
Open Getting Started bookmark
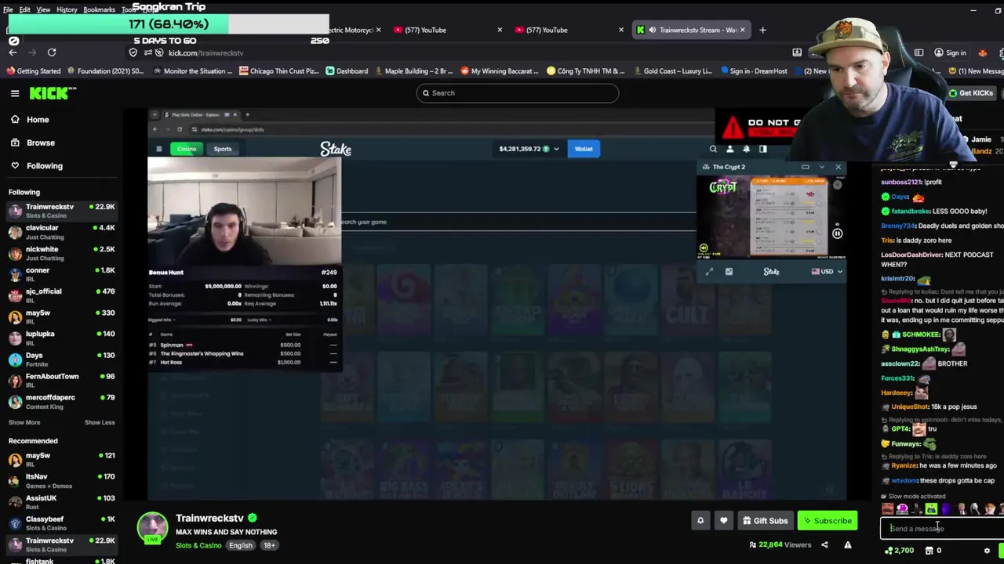[x=33, y=71]
